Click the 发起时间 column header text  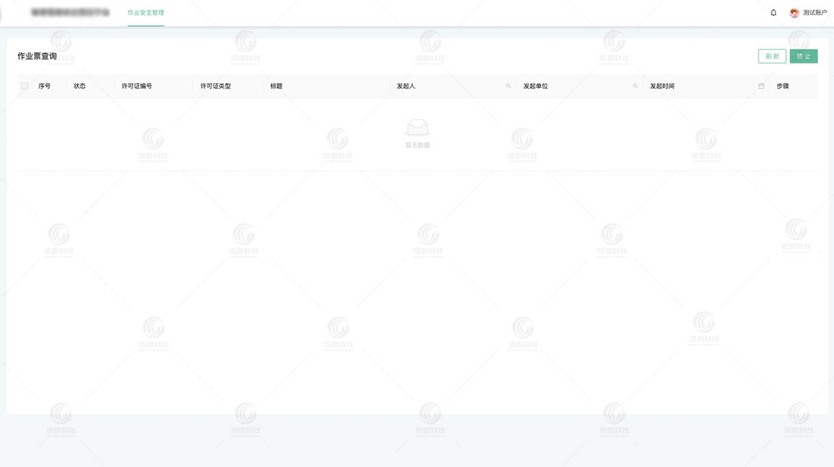661,86
